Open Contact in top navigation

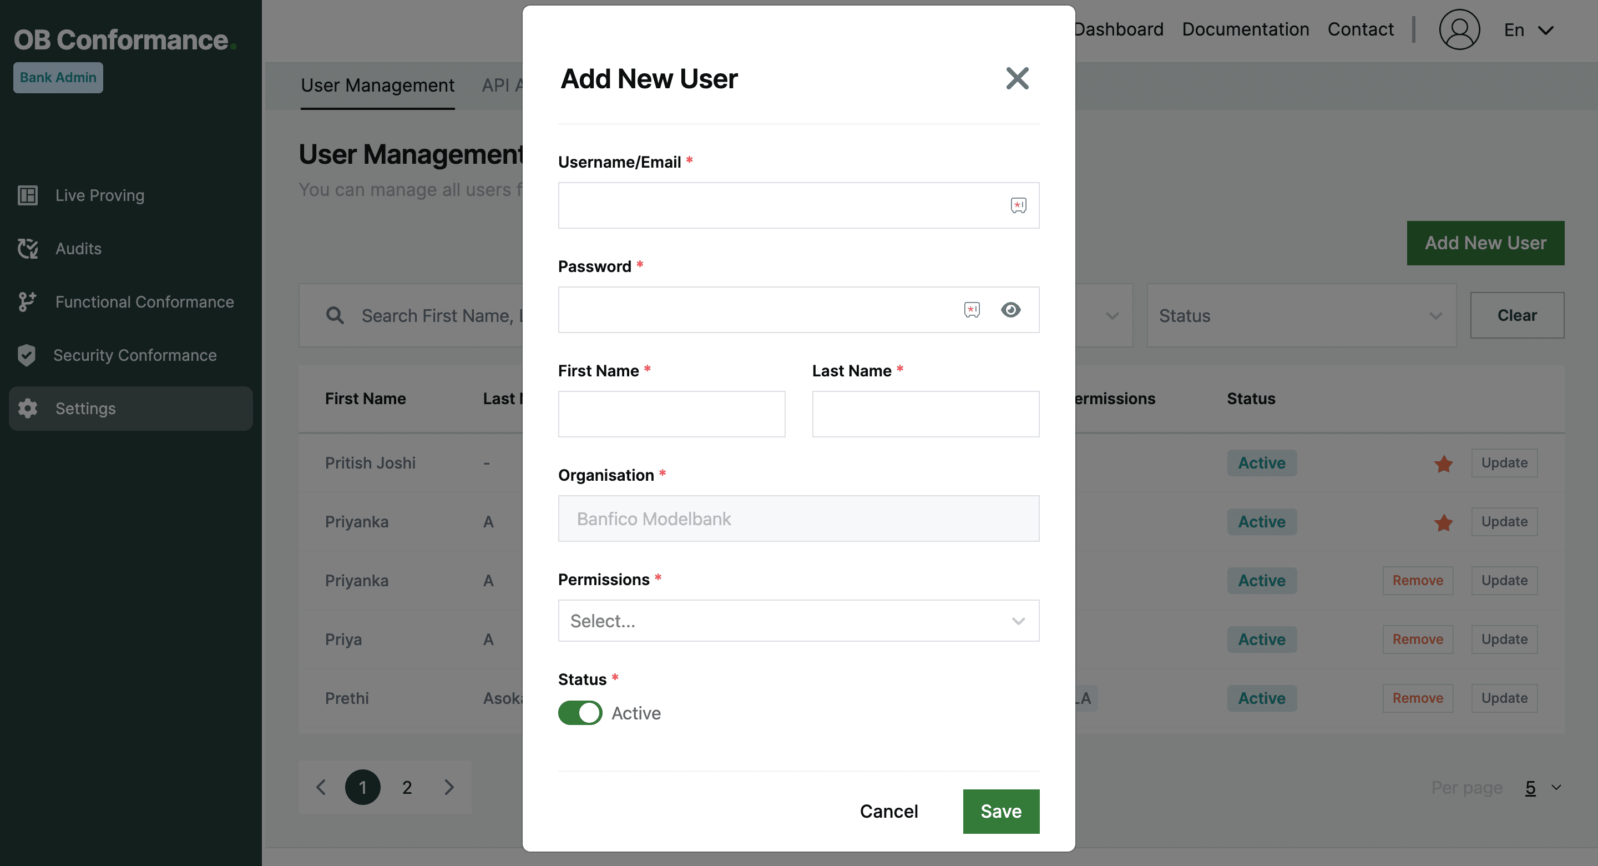(1360, 29)
